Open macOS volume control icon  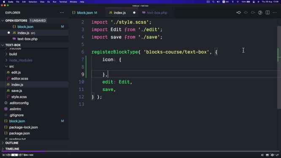pos(218,2)
